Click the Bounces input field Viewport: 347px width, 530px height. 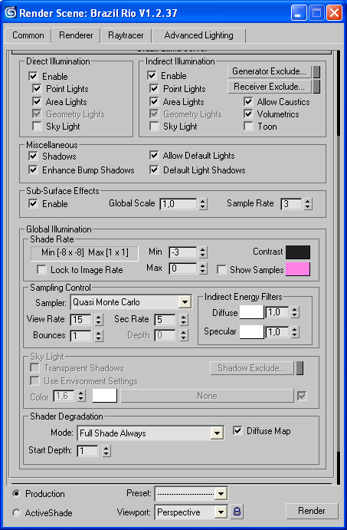point(80,336)
